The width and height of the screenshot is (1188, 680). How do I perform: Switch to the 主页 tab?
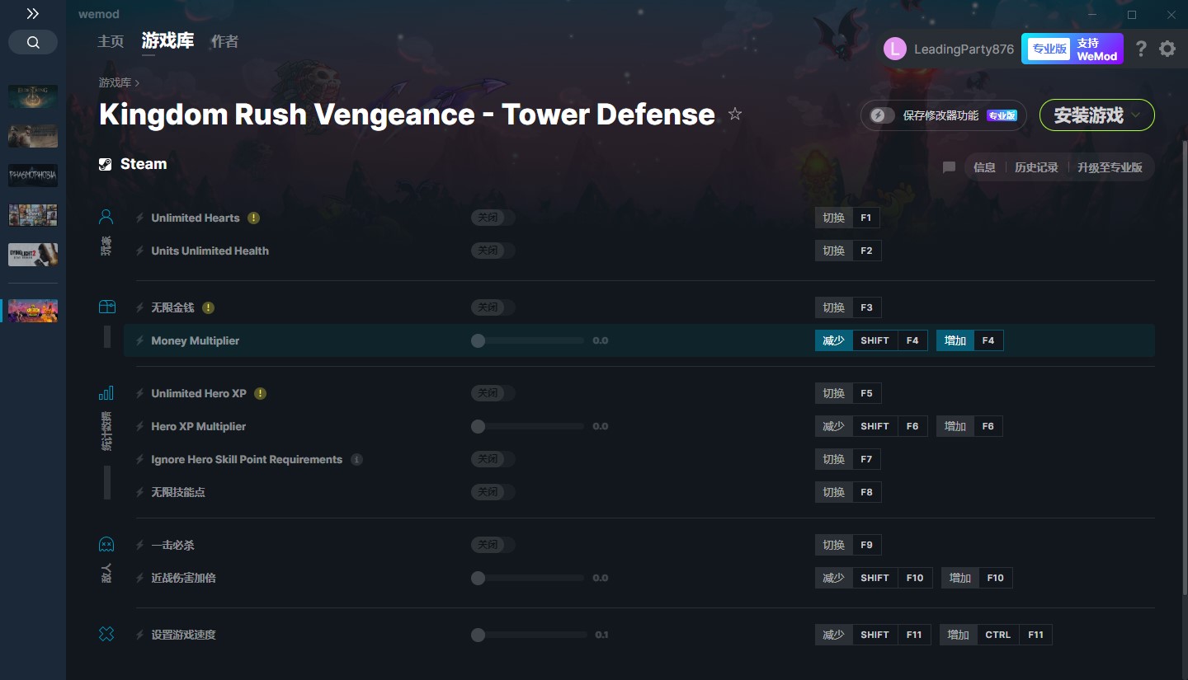pyautogui.click(x=111, y=41)
